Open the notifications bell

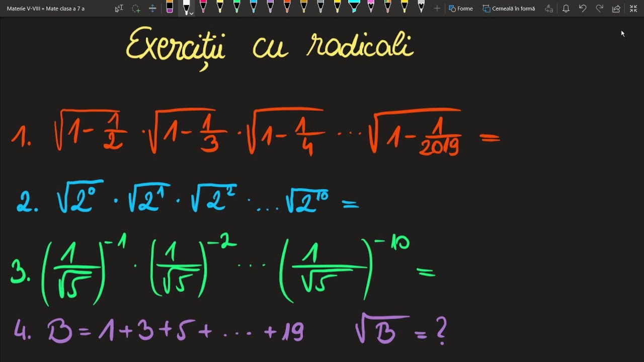point(566,9)
